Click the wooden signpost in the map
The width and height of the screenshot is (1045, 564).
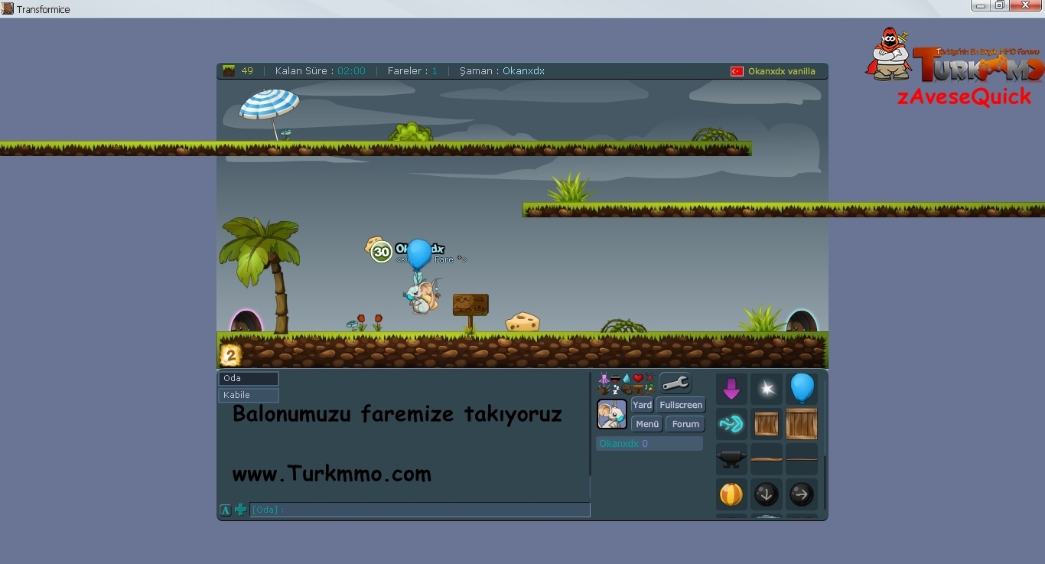(470, 313)
